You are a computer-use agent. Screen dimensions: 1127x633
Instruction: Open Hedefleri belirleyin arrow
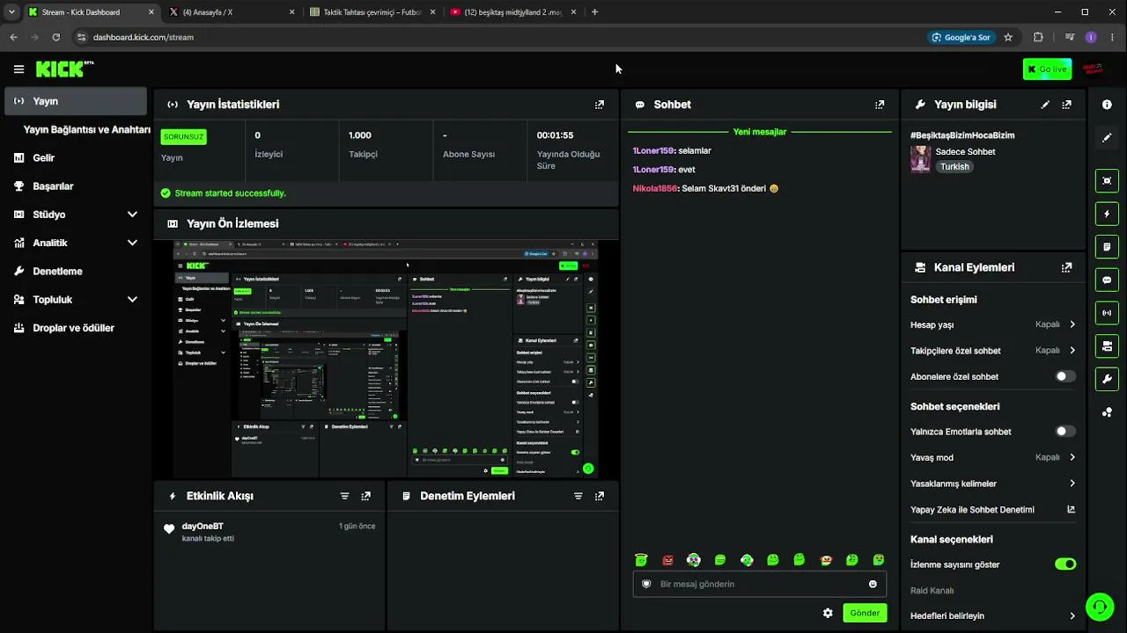click(x=1072, y=616)
